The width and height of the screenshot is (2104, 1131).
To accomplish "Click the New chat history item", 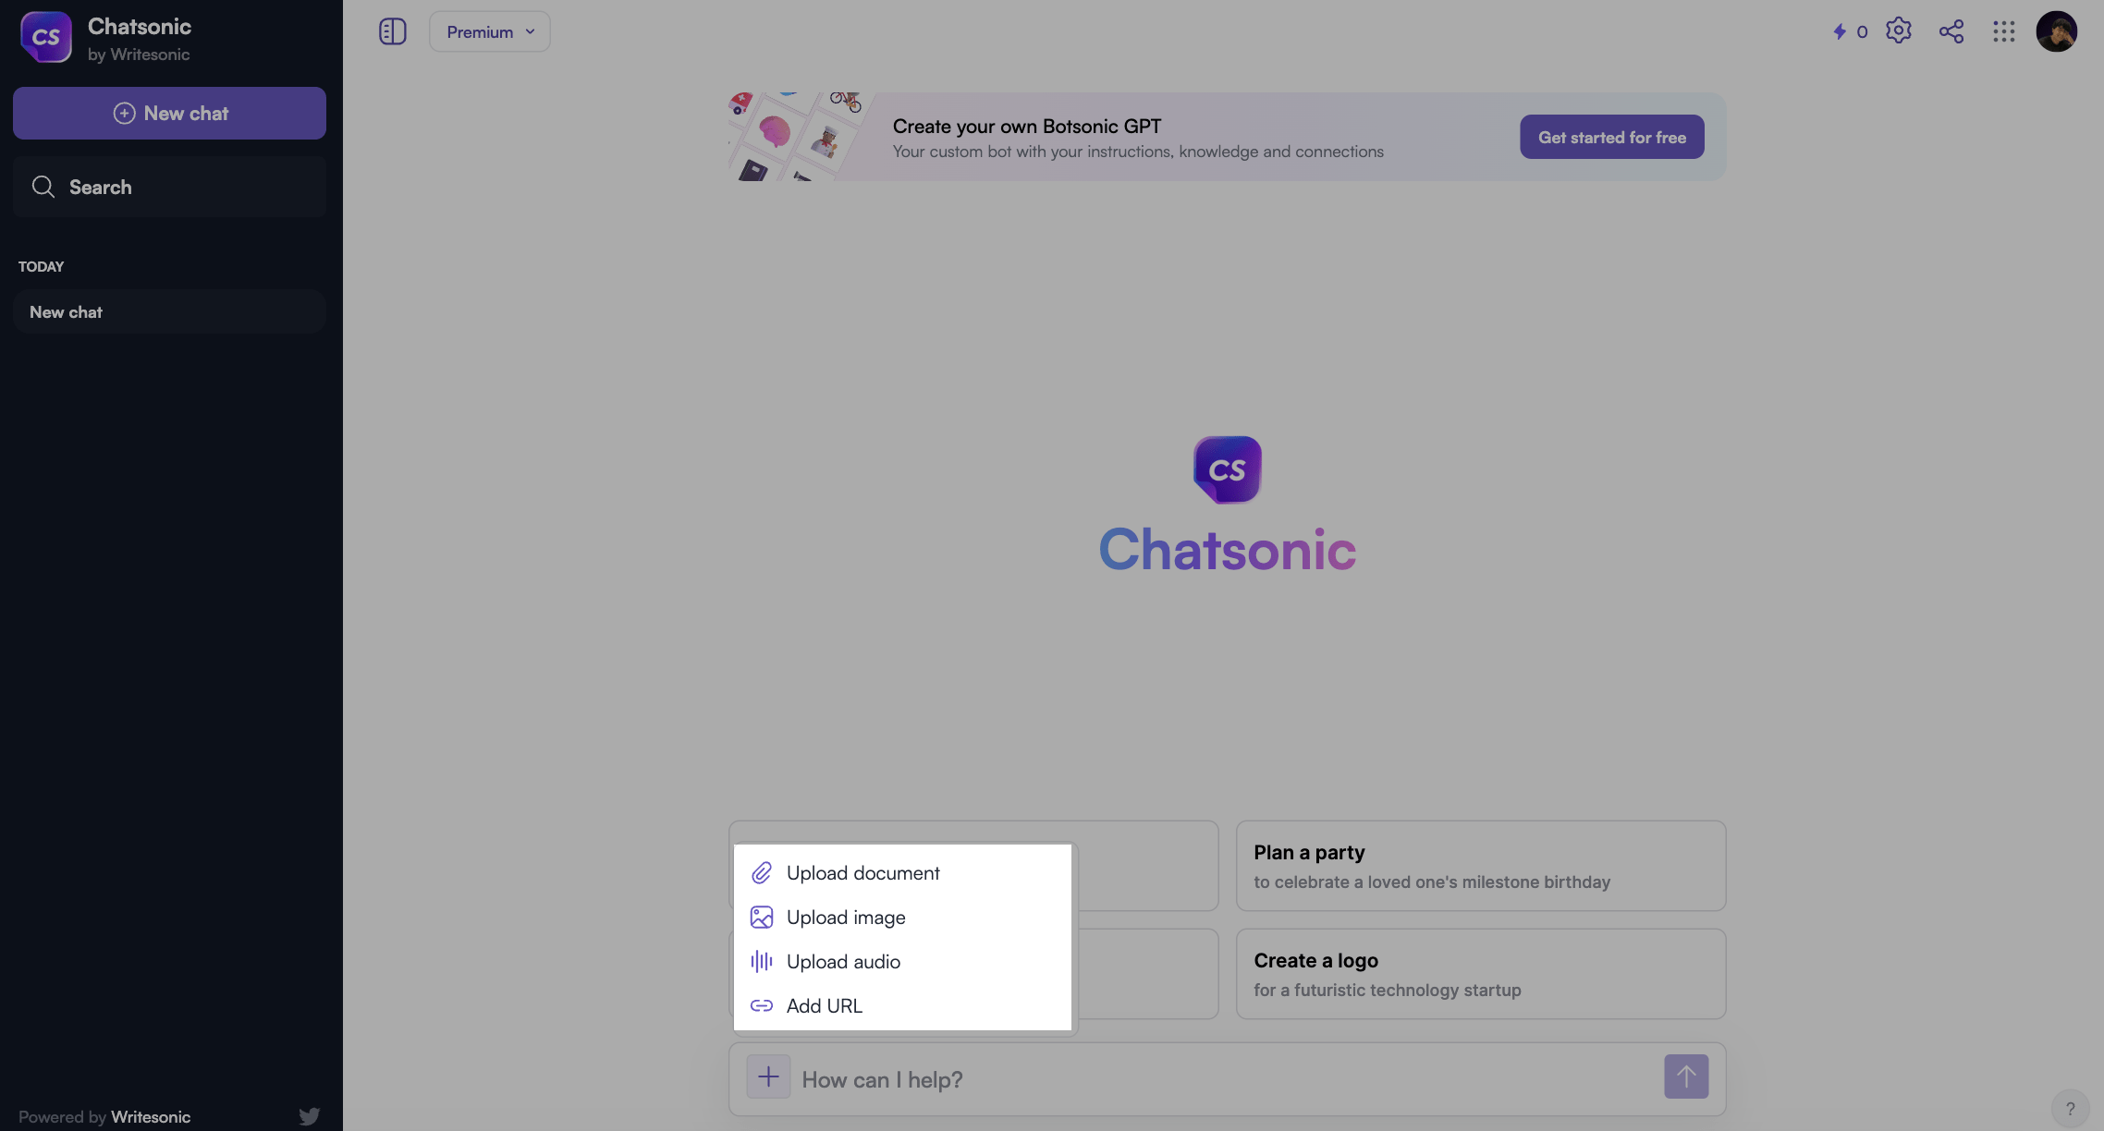I will click(x=168, y=310).
